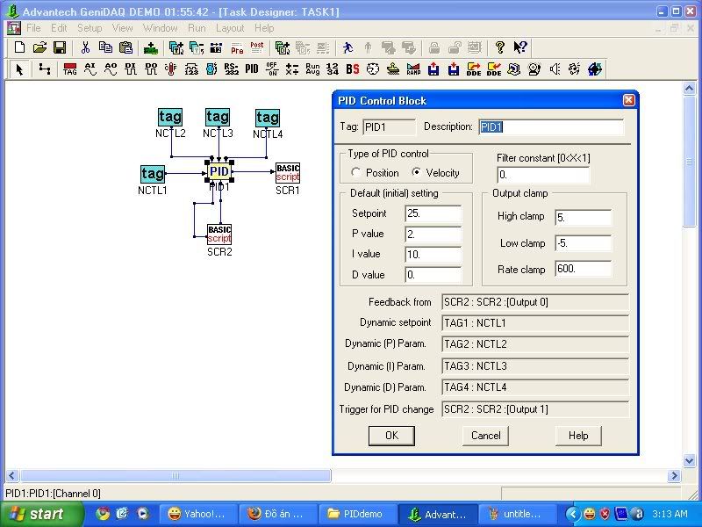The width and height of the screenshot is (702, 527).
Task: Select the RS-232 block icon
Action: click(232, 69)
